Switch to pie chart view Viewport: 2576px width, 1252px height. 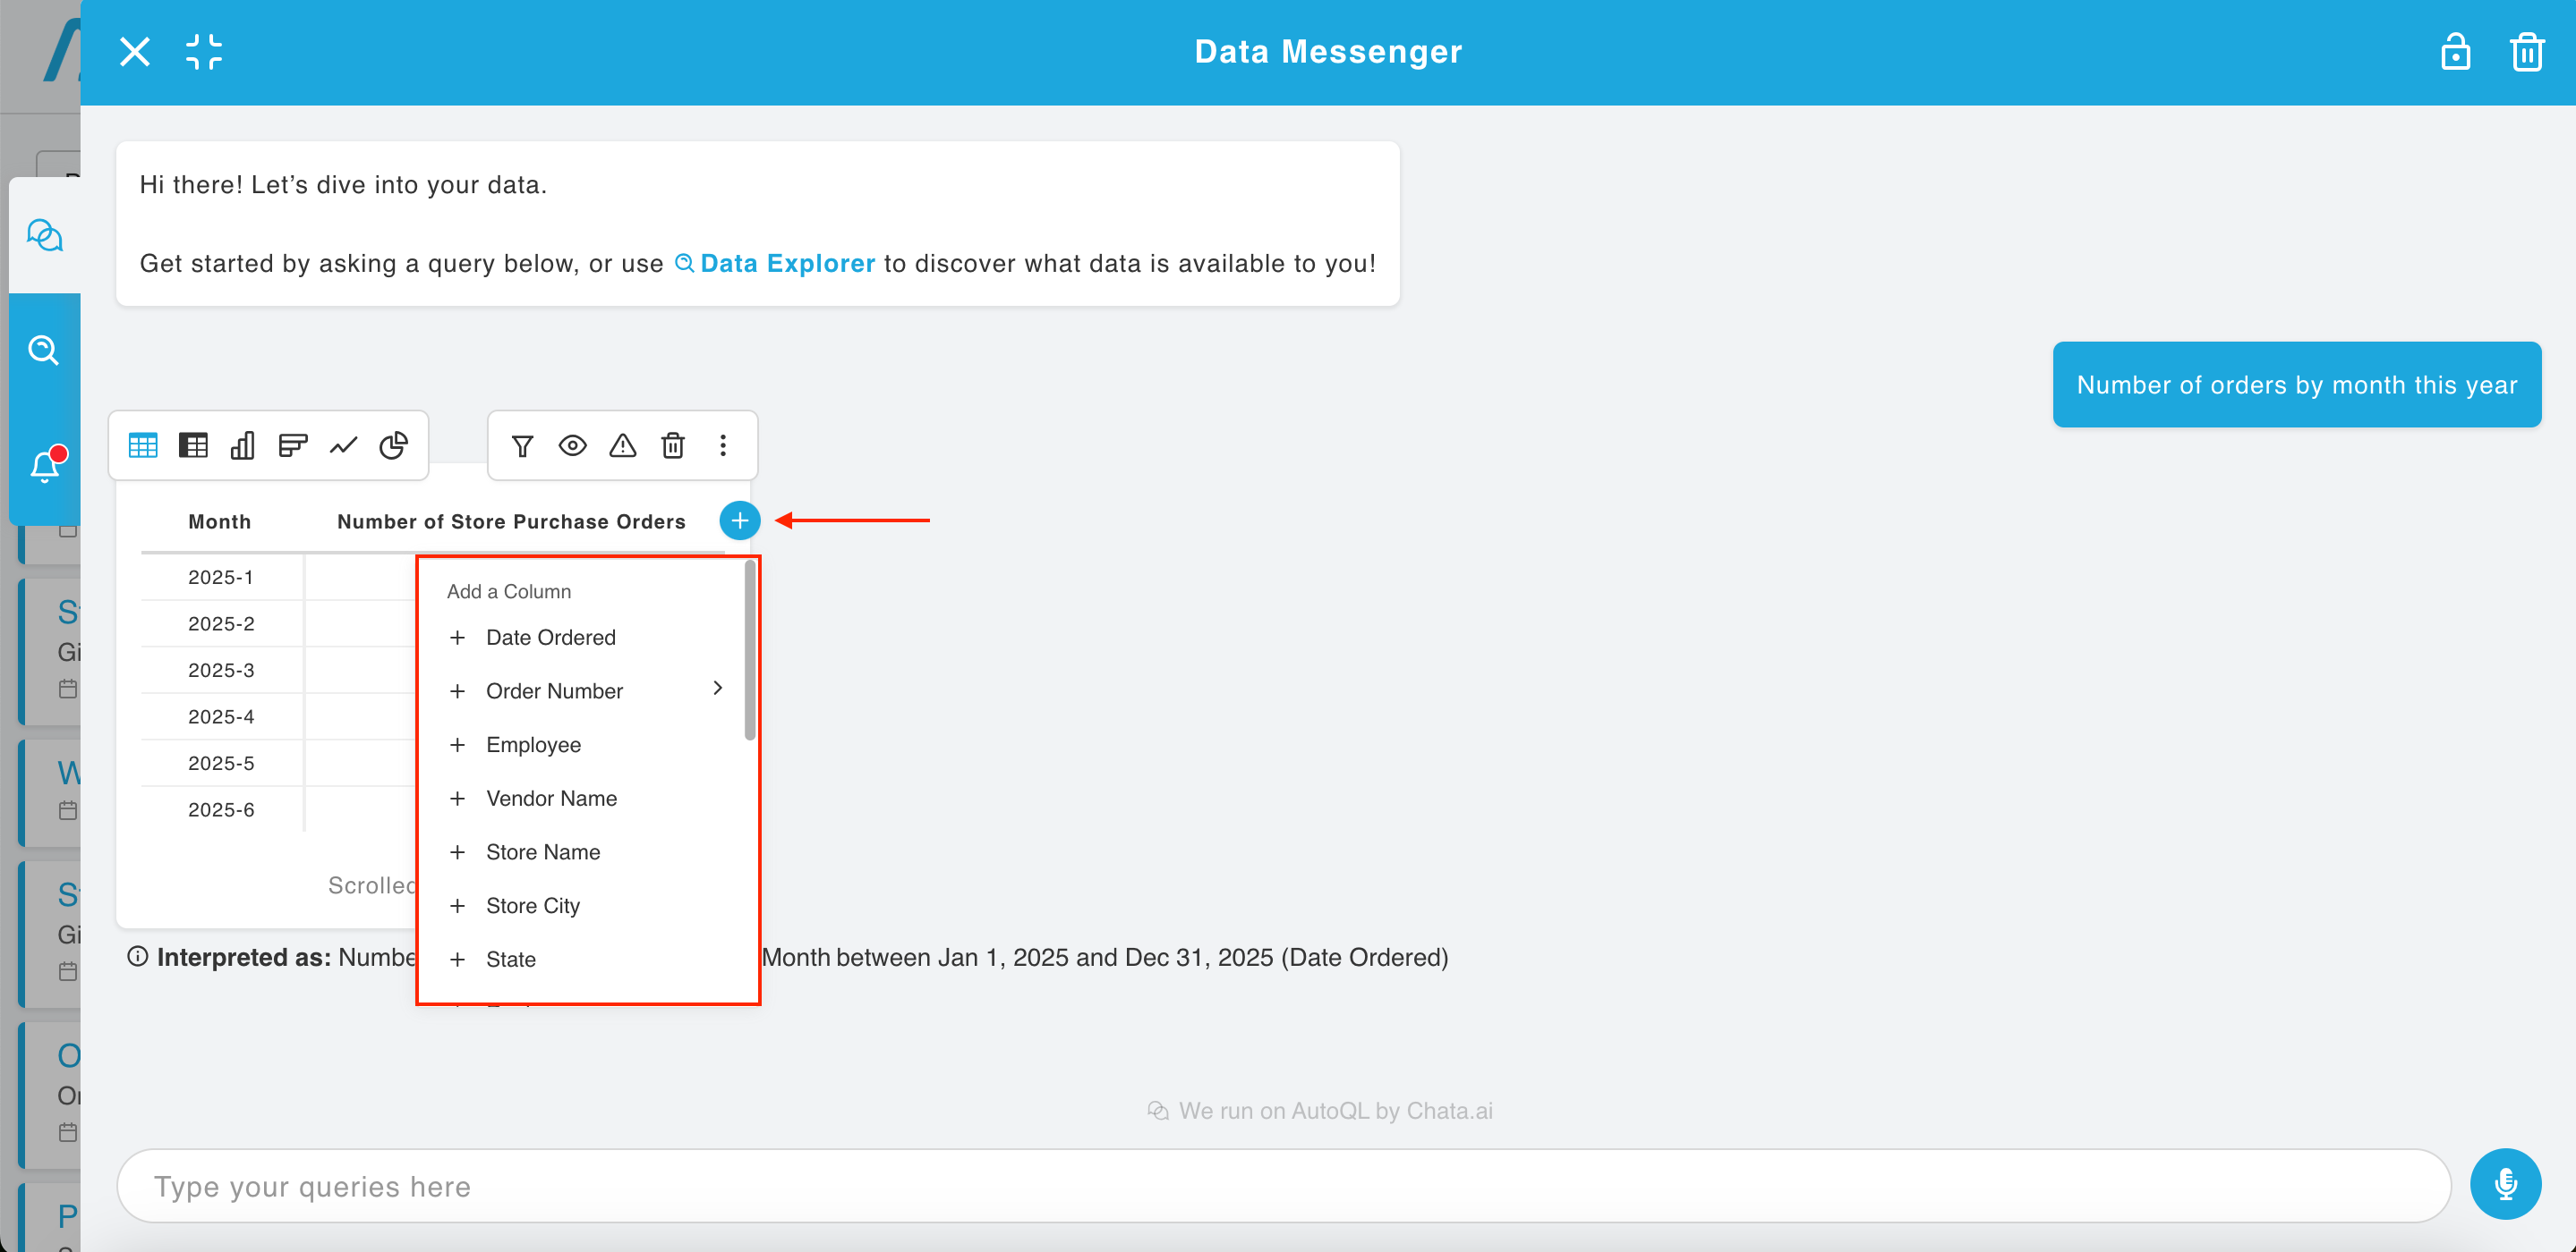393,445
